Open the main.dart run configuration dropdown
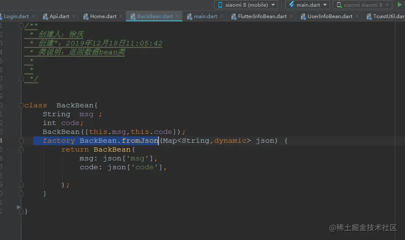The height and width of the screenshot is (240, 405). pyautogui.click(x=307, y=5)
